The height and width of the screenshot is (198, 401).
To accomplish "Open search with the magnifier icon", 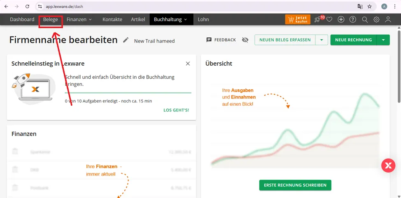I will (x=365, y=20).
